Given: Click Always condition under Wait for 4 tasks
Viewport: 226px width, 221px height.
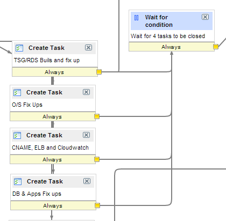Looking at the screenshot, I should (x=172, y=47).
